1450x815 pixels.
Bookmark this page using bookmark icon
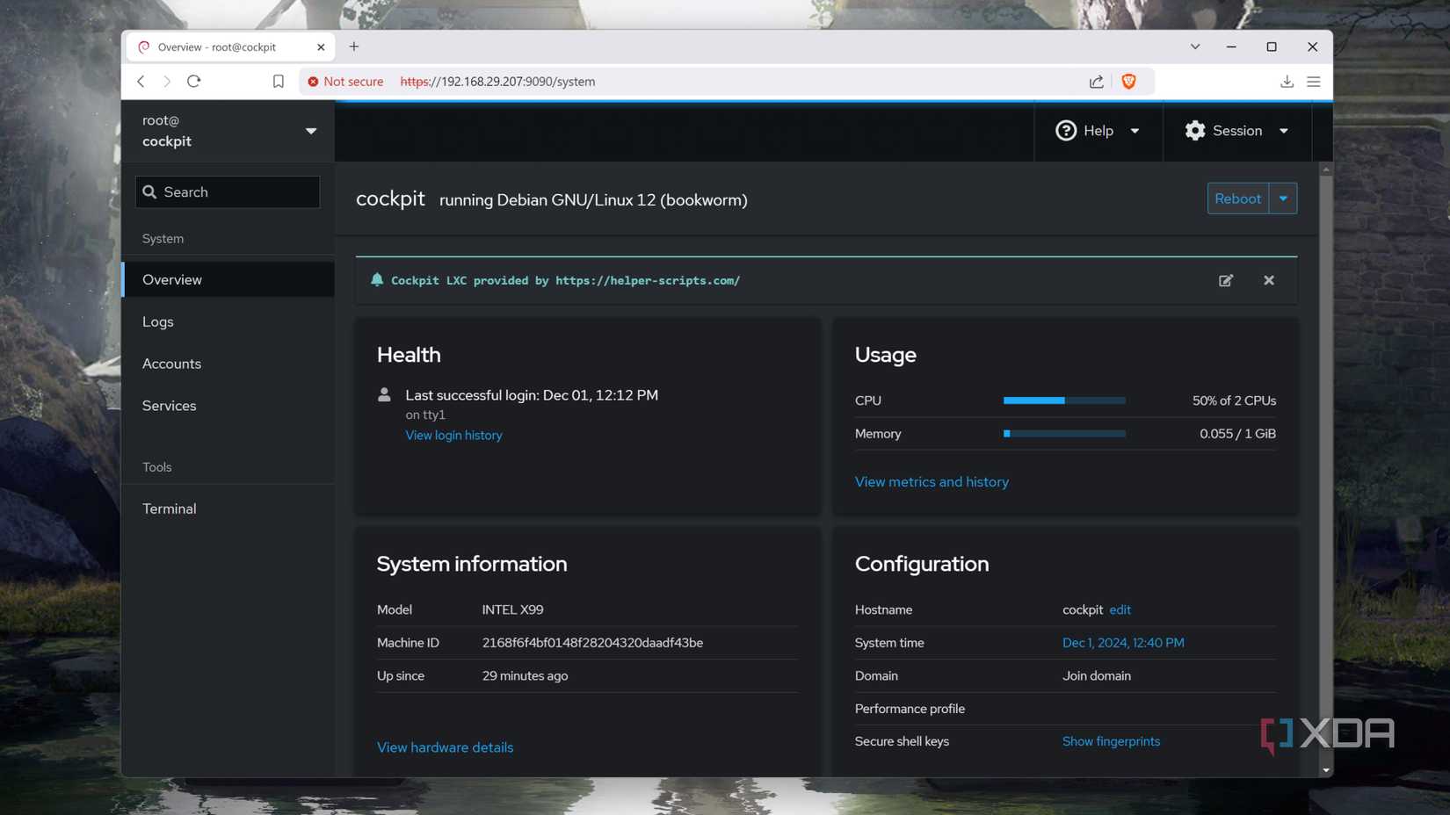(278, 82)
